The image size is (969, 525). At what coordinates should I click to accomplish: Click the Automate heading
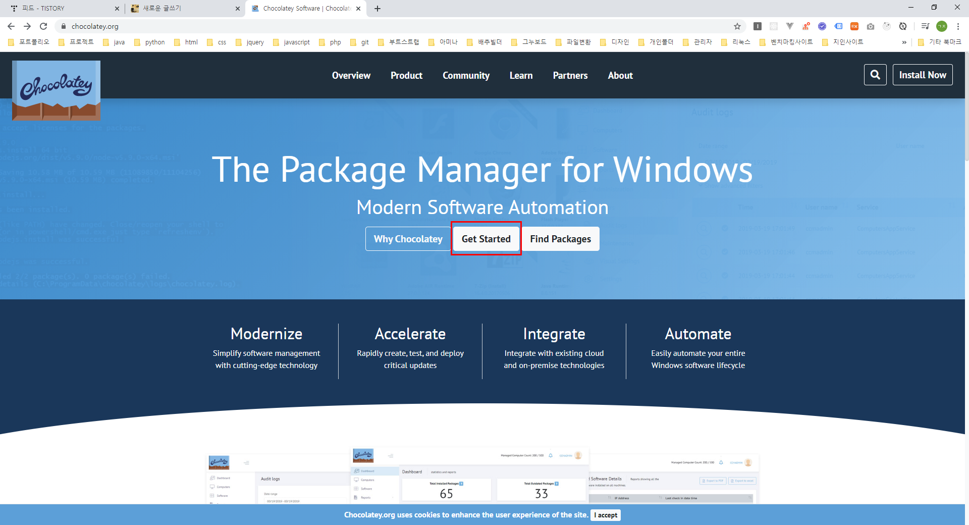[698, 334]
